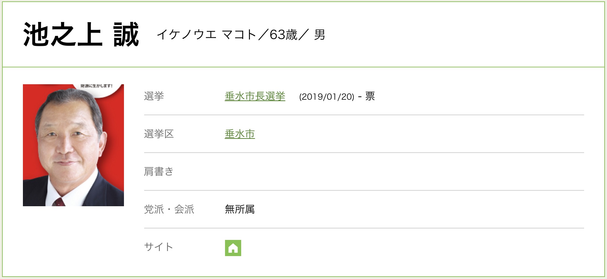The height and width of the screenshot is (279, 607).
Task: Click the 無所属 party value
Action: coord(239,210)
